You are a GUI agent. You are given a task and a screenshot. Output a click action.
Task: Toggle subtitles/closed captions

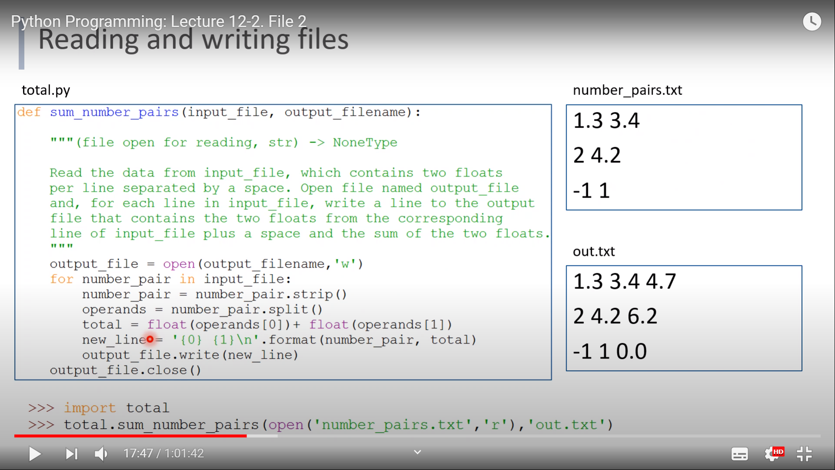pos(740,454)
